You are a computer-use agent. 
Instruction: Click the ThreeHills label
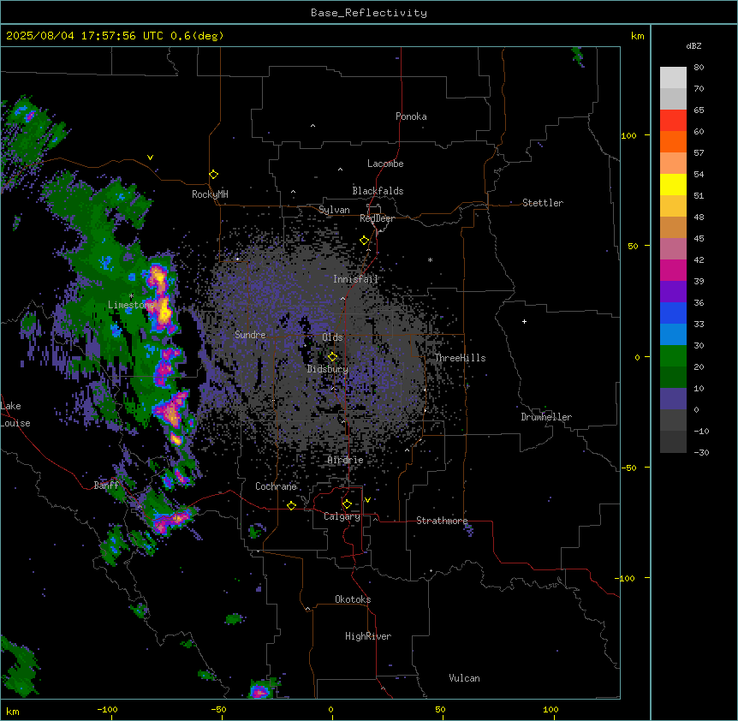pyautogui.click(x=460, y=358)
